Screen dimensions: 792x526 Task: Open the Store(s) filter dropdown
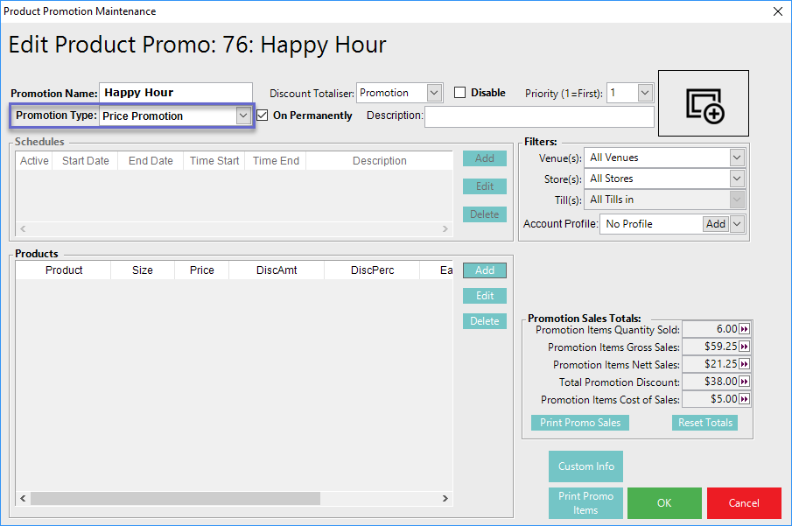[x=737, y=179]
